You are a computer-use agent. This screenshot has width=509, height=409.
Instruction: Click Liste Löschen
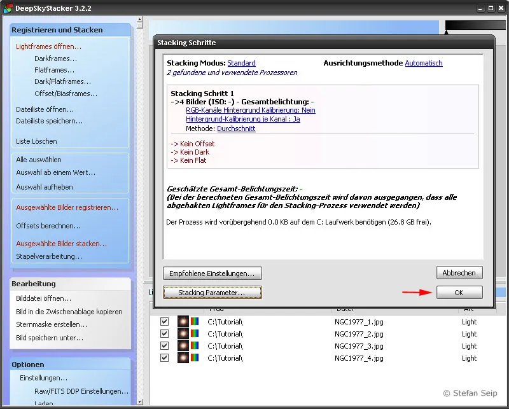[x=36, y=141]
